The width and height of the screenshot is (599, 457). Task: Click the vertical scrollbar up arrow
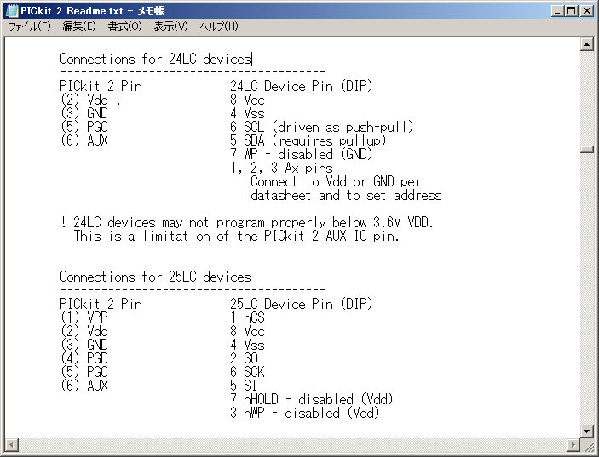(586, 44)
